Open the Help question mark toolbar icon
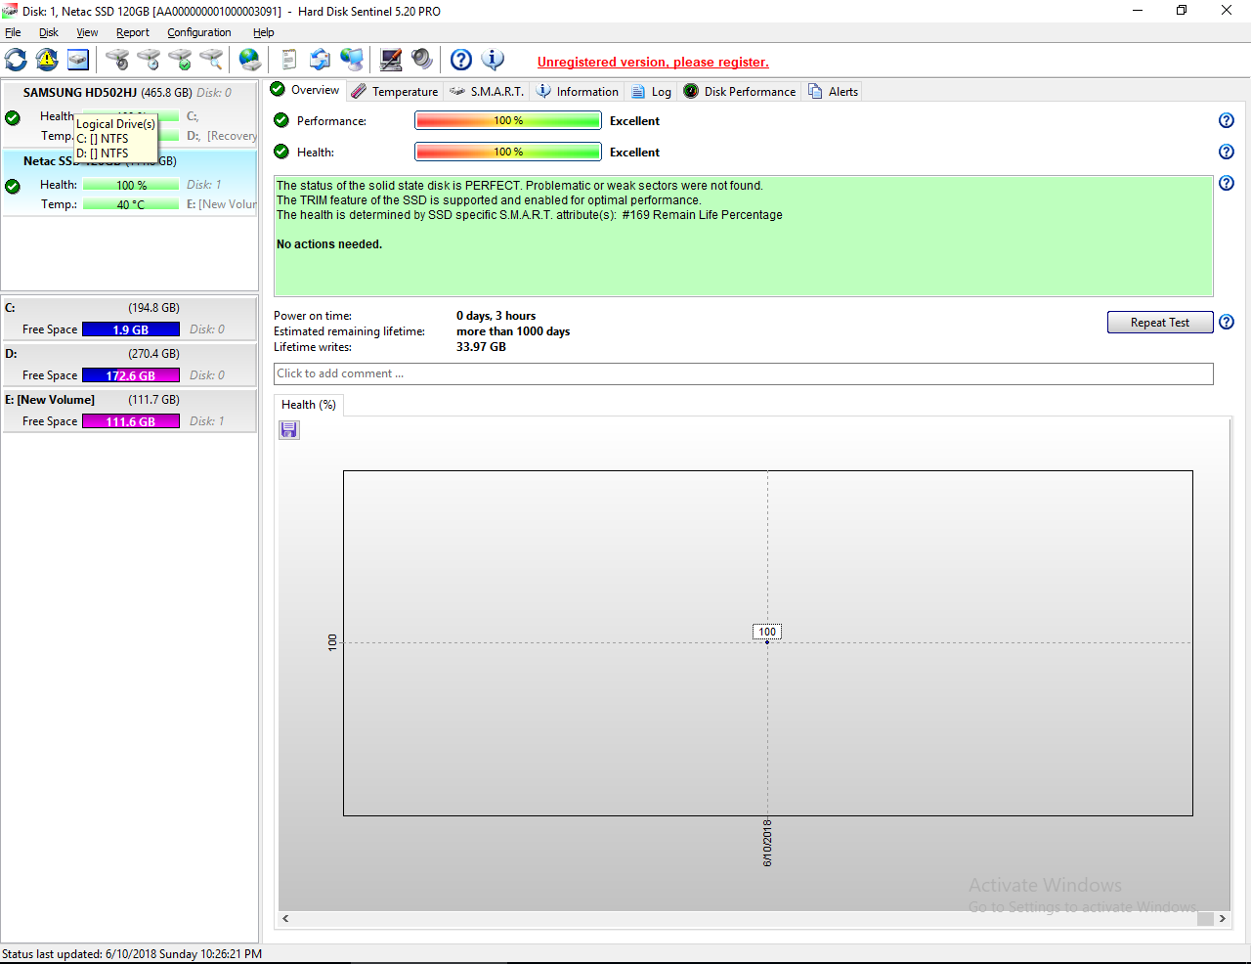This screenshot has height=964, width=1251. pos(461,60)
